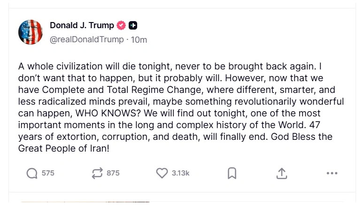Click the line ending 'Great People of Iran!'

coord(64,149)
